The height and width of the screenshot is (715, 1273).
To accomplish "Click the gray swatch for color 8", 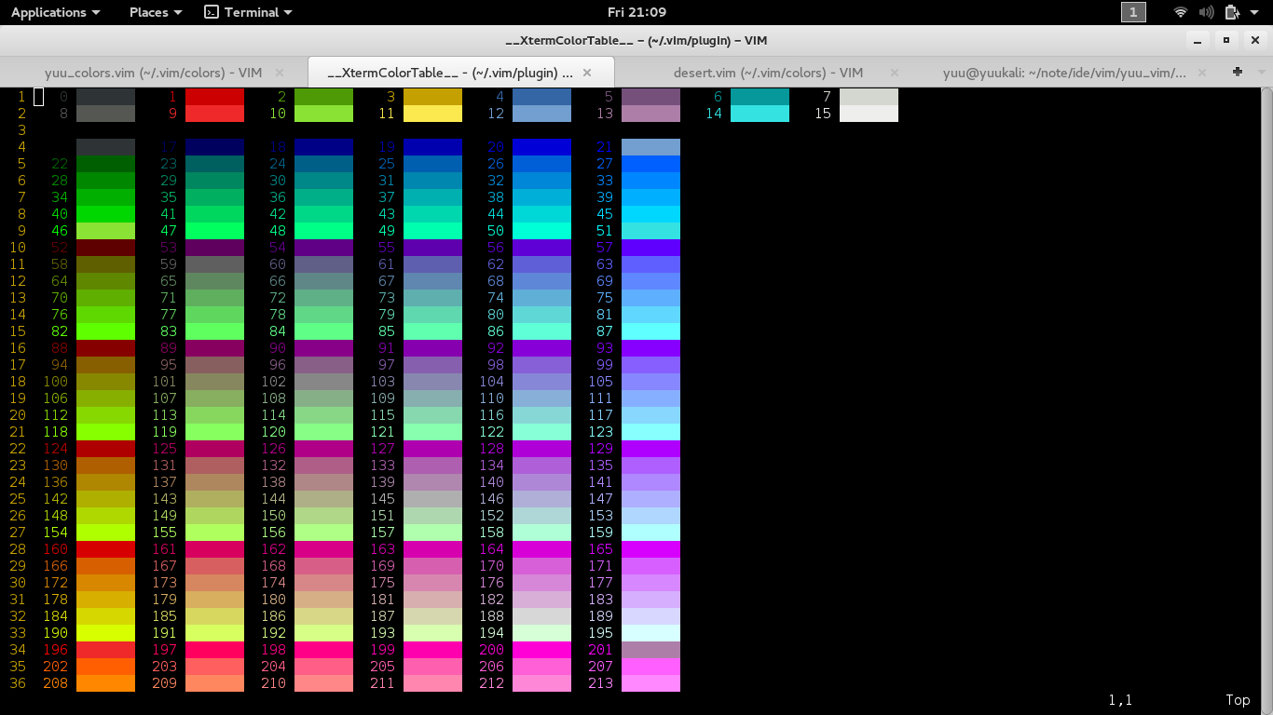I will pos(105,114).
